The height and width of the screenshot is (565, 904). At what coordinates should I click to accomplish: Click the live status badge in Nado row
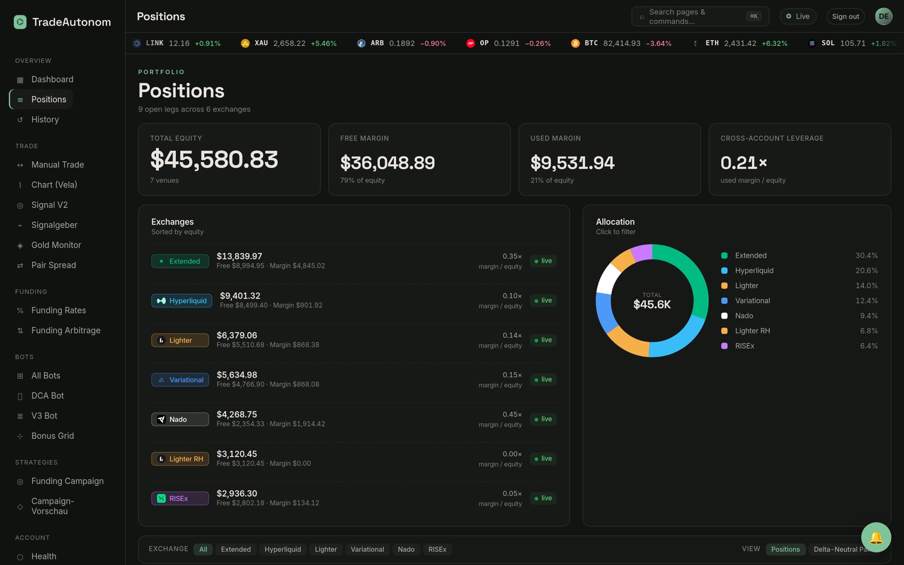pyautogui.click(x=543, y=419)
